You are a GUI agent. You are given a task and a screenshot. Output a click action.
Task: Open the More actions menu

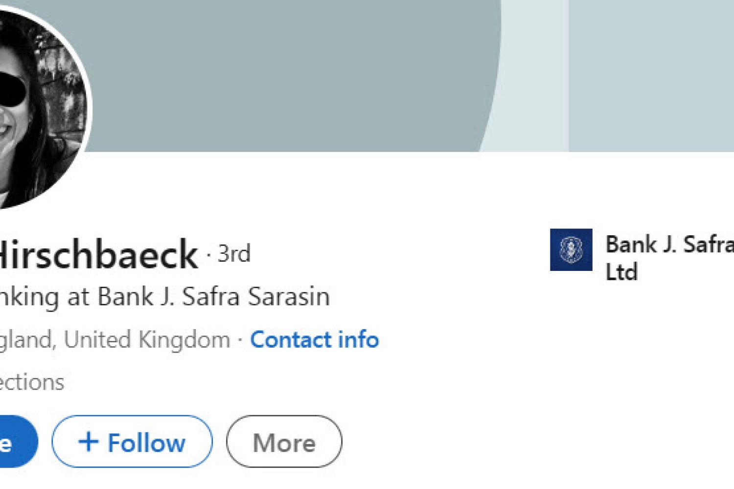(284, 442)
